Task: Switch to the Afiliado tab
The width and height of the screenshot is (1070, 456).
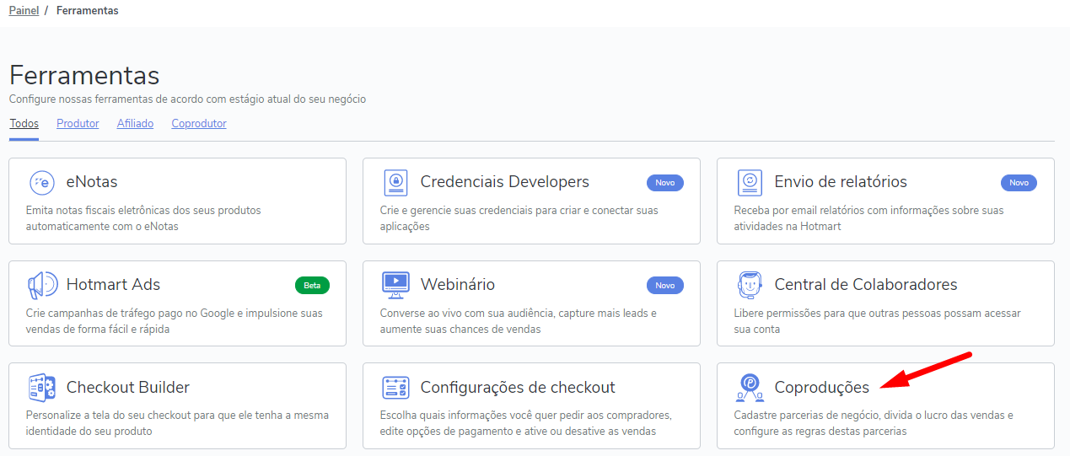Action: pos(135,124)
